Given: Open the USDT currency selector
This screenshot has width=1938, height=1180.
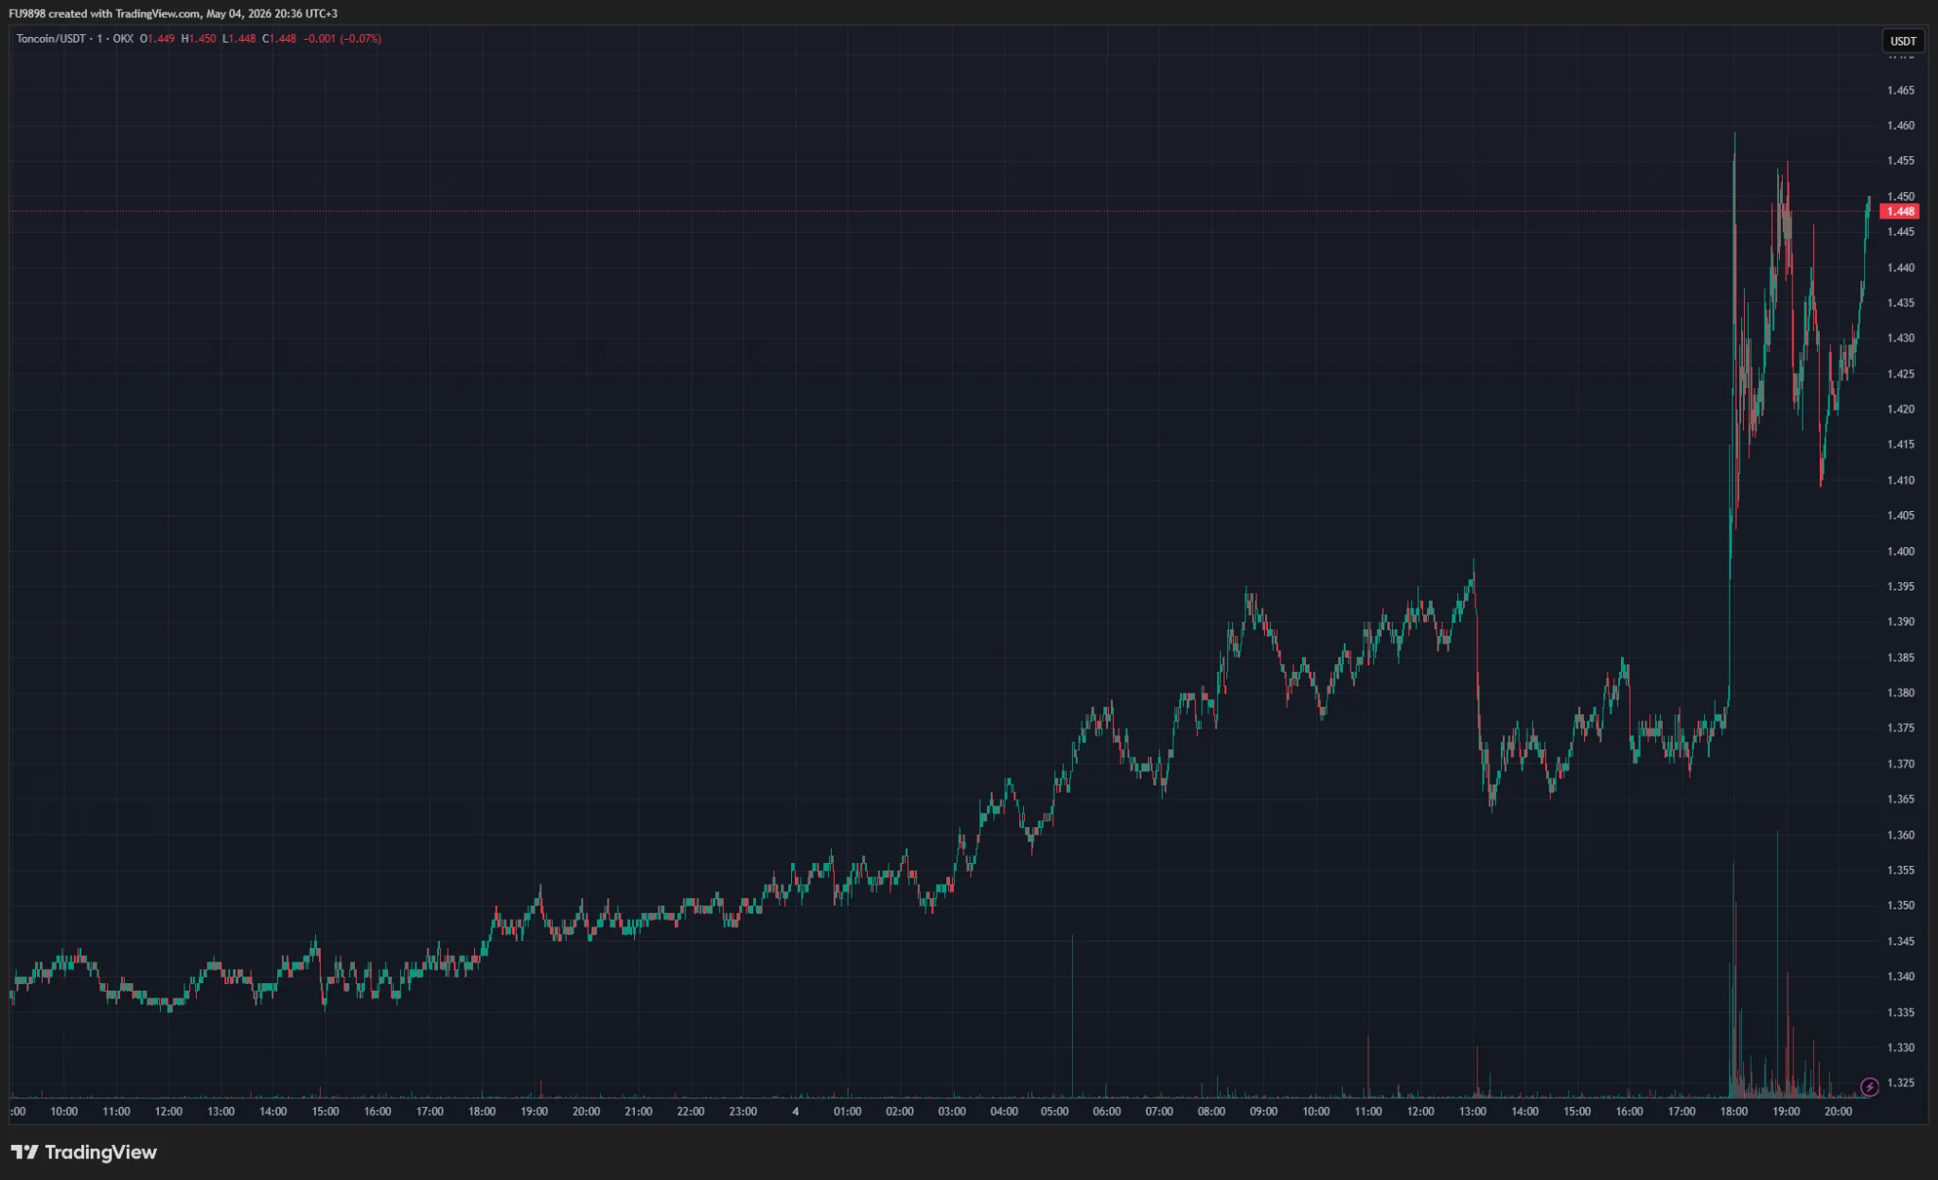Looking at the screenshot, I should click(1902, 41).
